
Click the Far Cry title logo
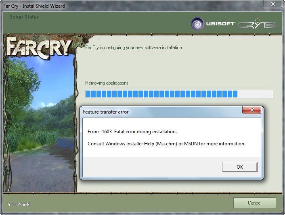(38, 48)
